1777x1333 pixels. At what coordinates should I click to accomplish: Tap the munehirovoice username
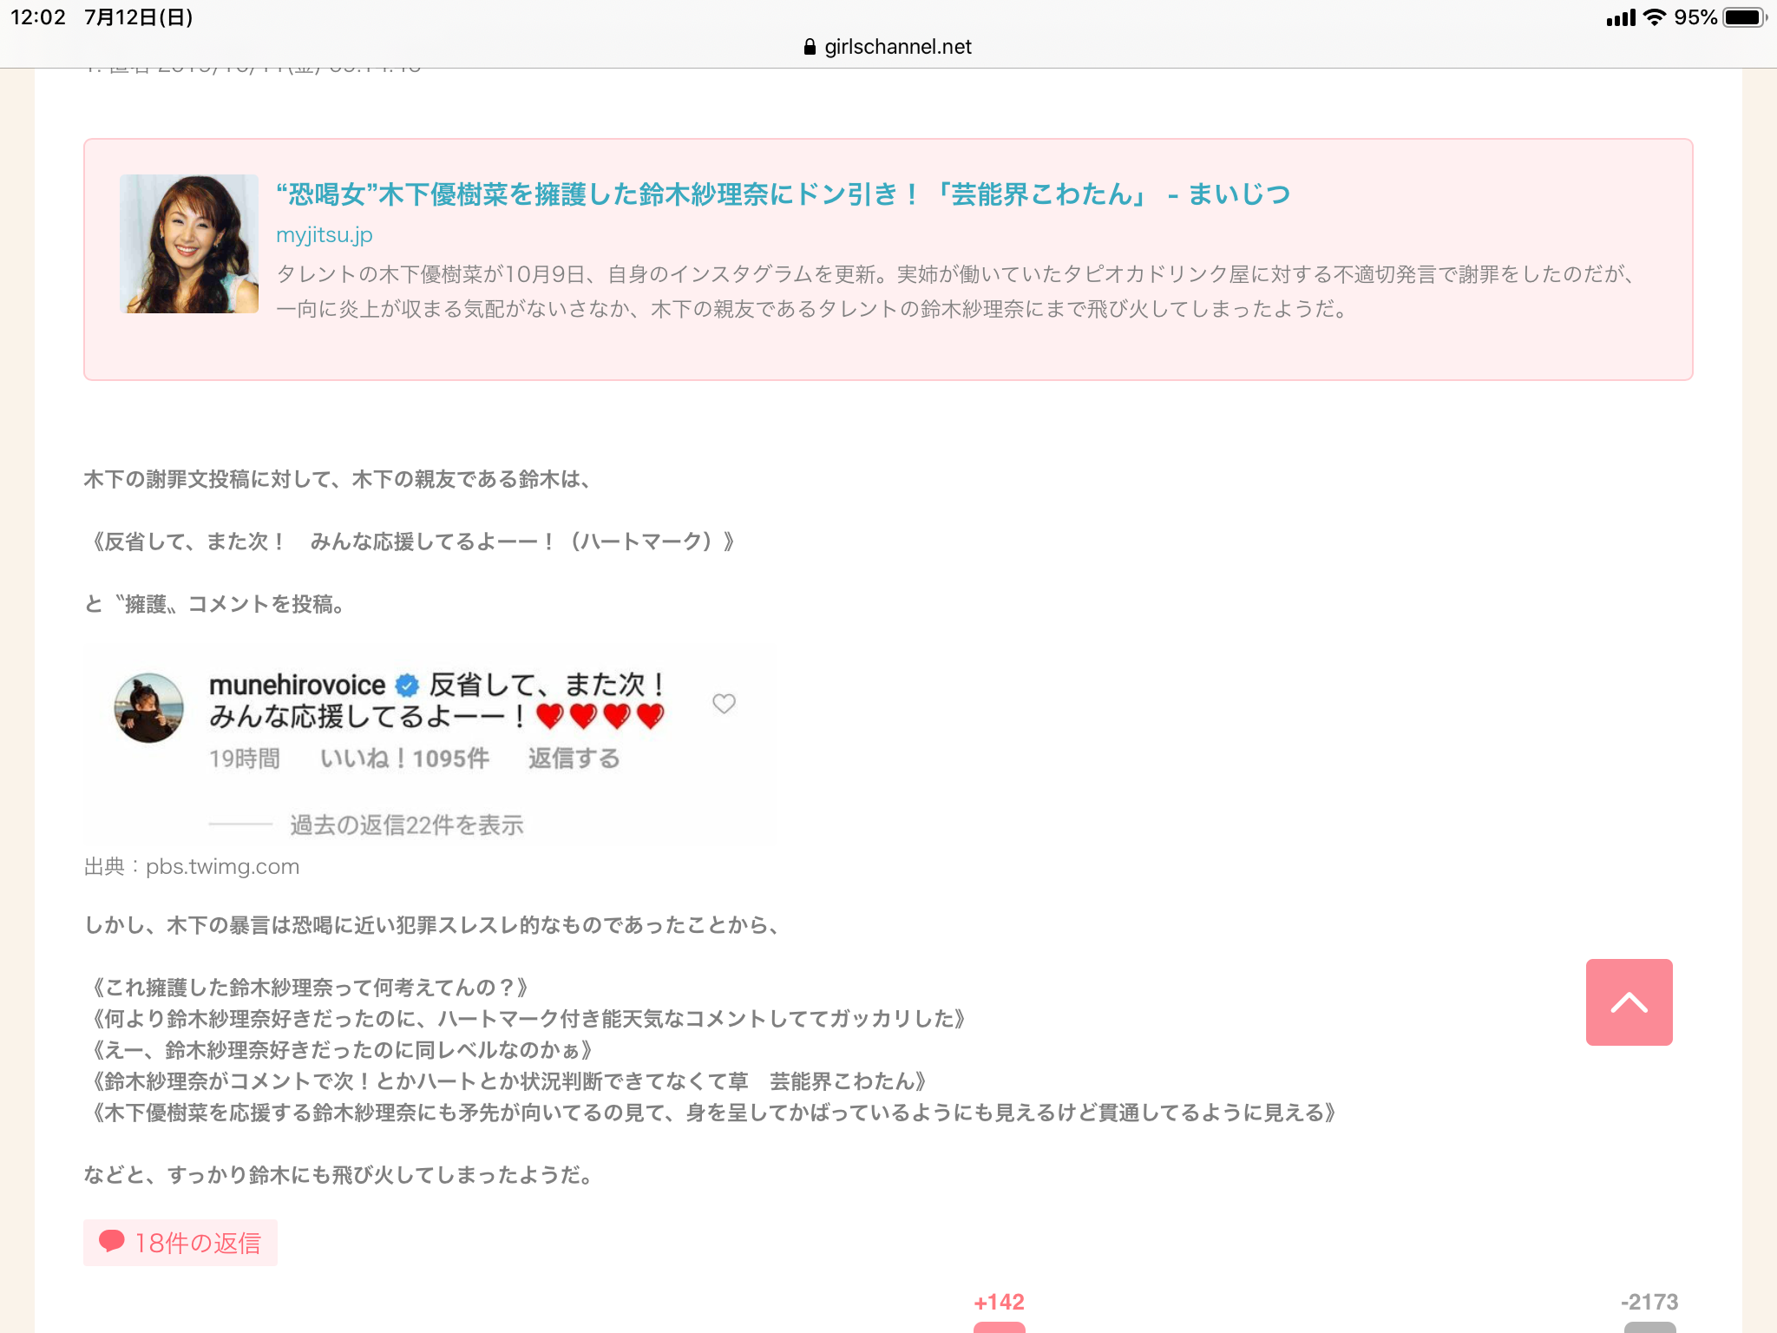point(297,685)
